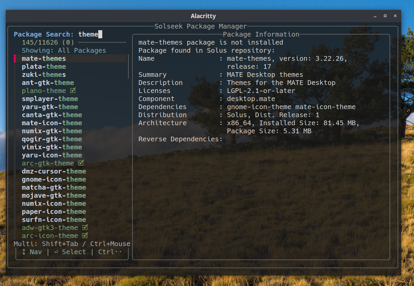414x286 pixels.
Task: Click the Package Information panel title
Action: (x=261, y=34)
